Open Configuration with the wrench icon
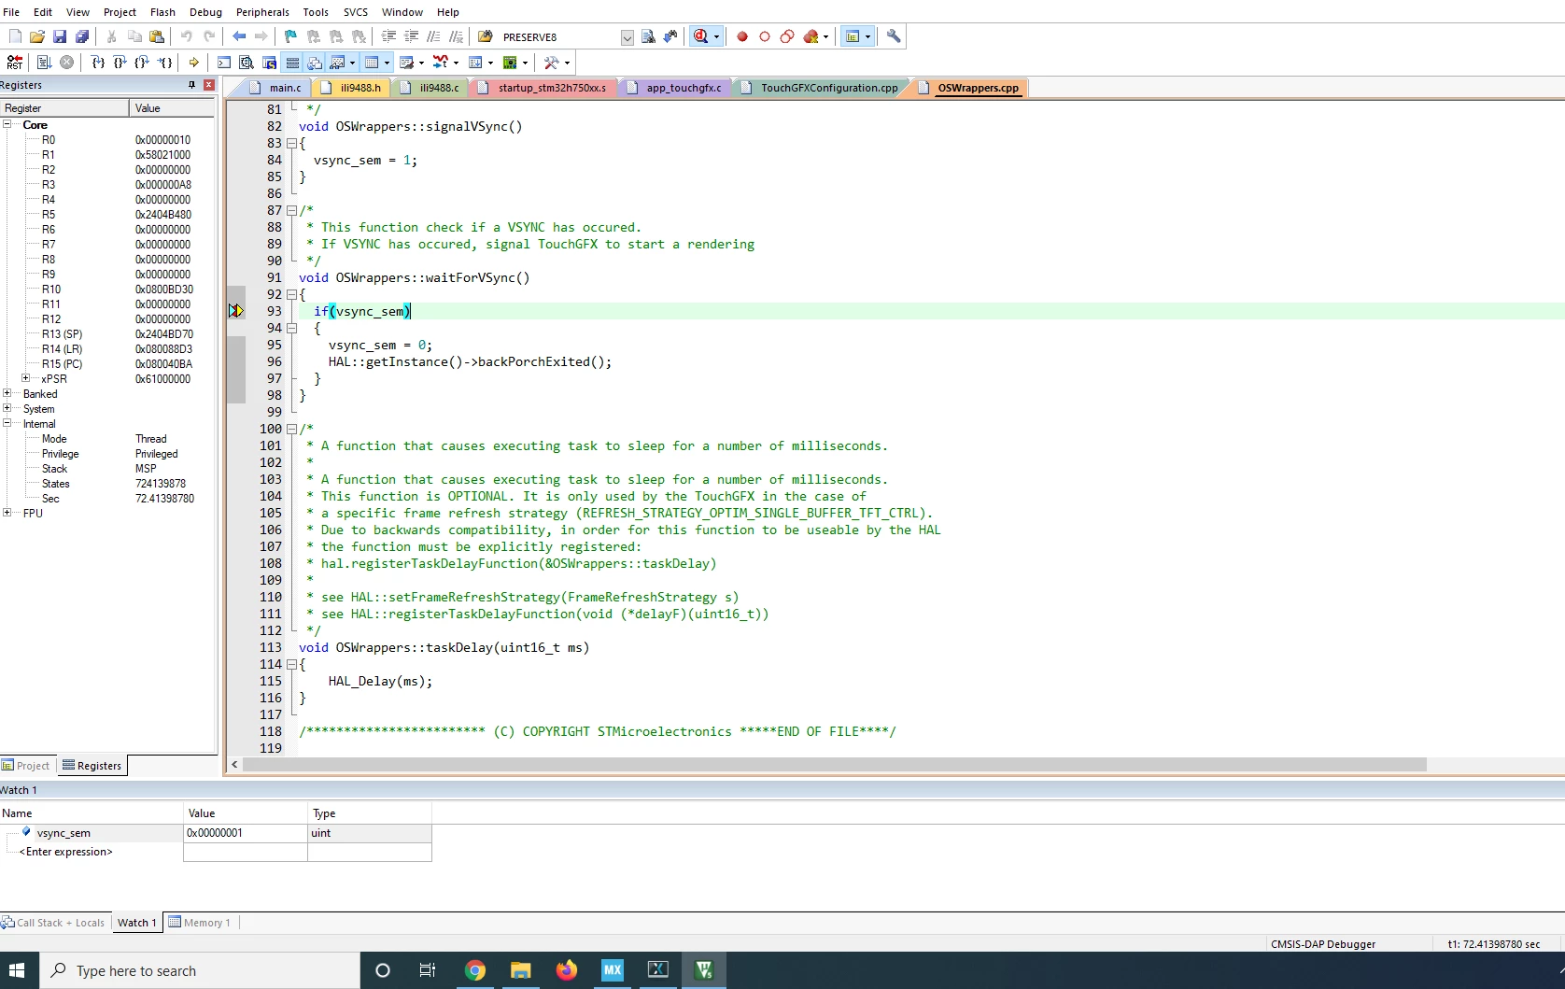Screen dimensions: 1565x989 pos(894,36)
